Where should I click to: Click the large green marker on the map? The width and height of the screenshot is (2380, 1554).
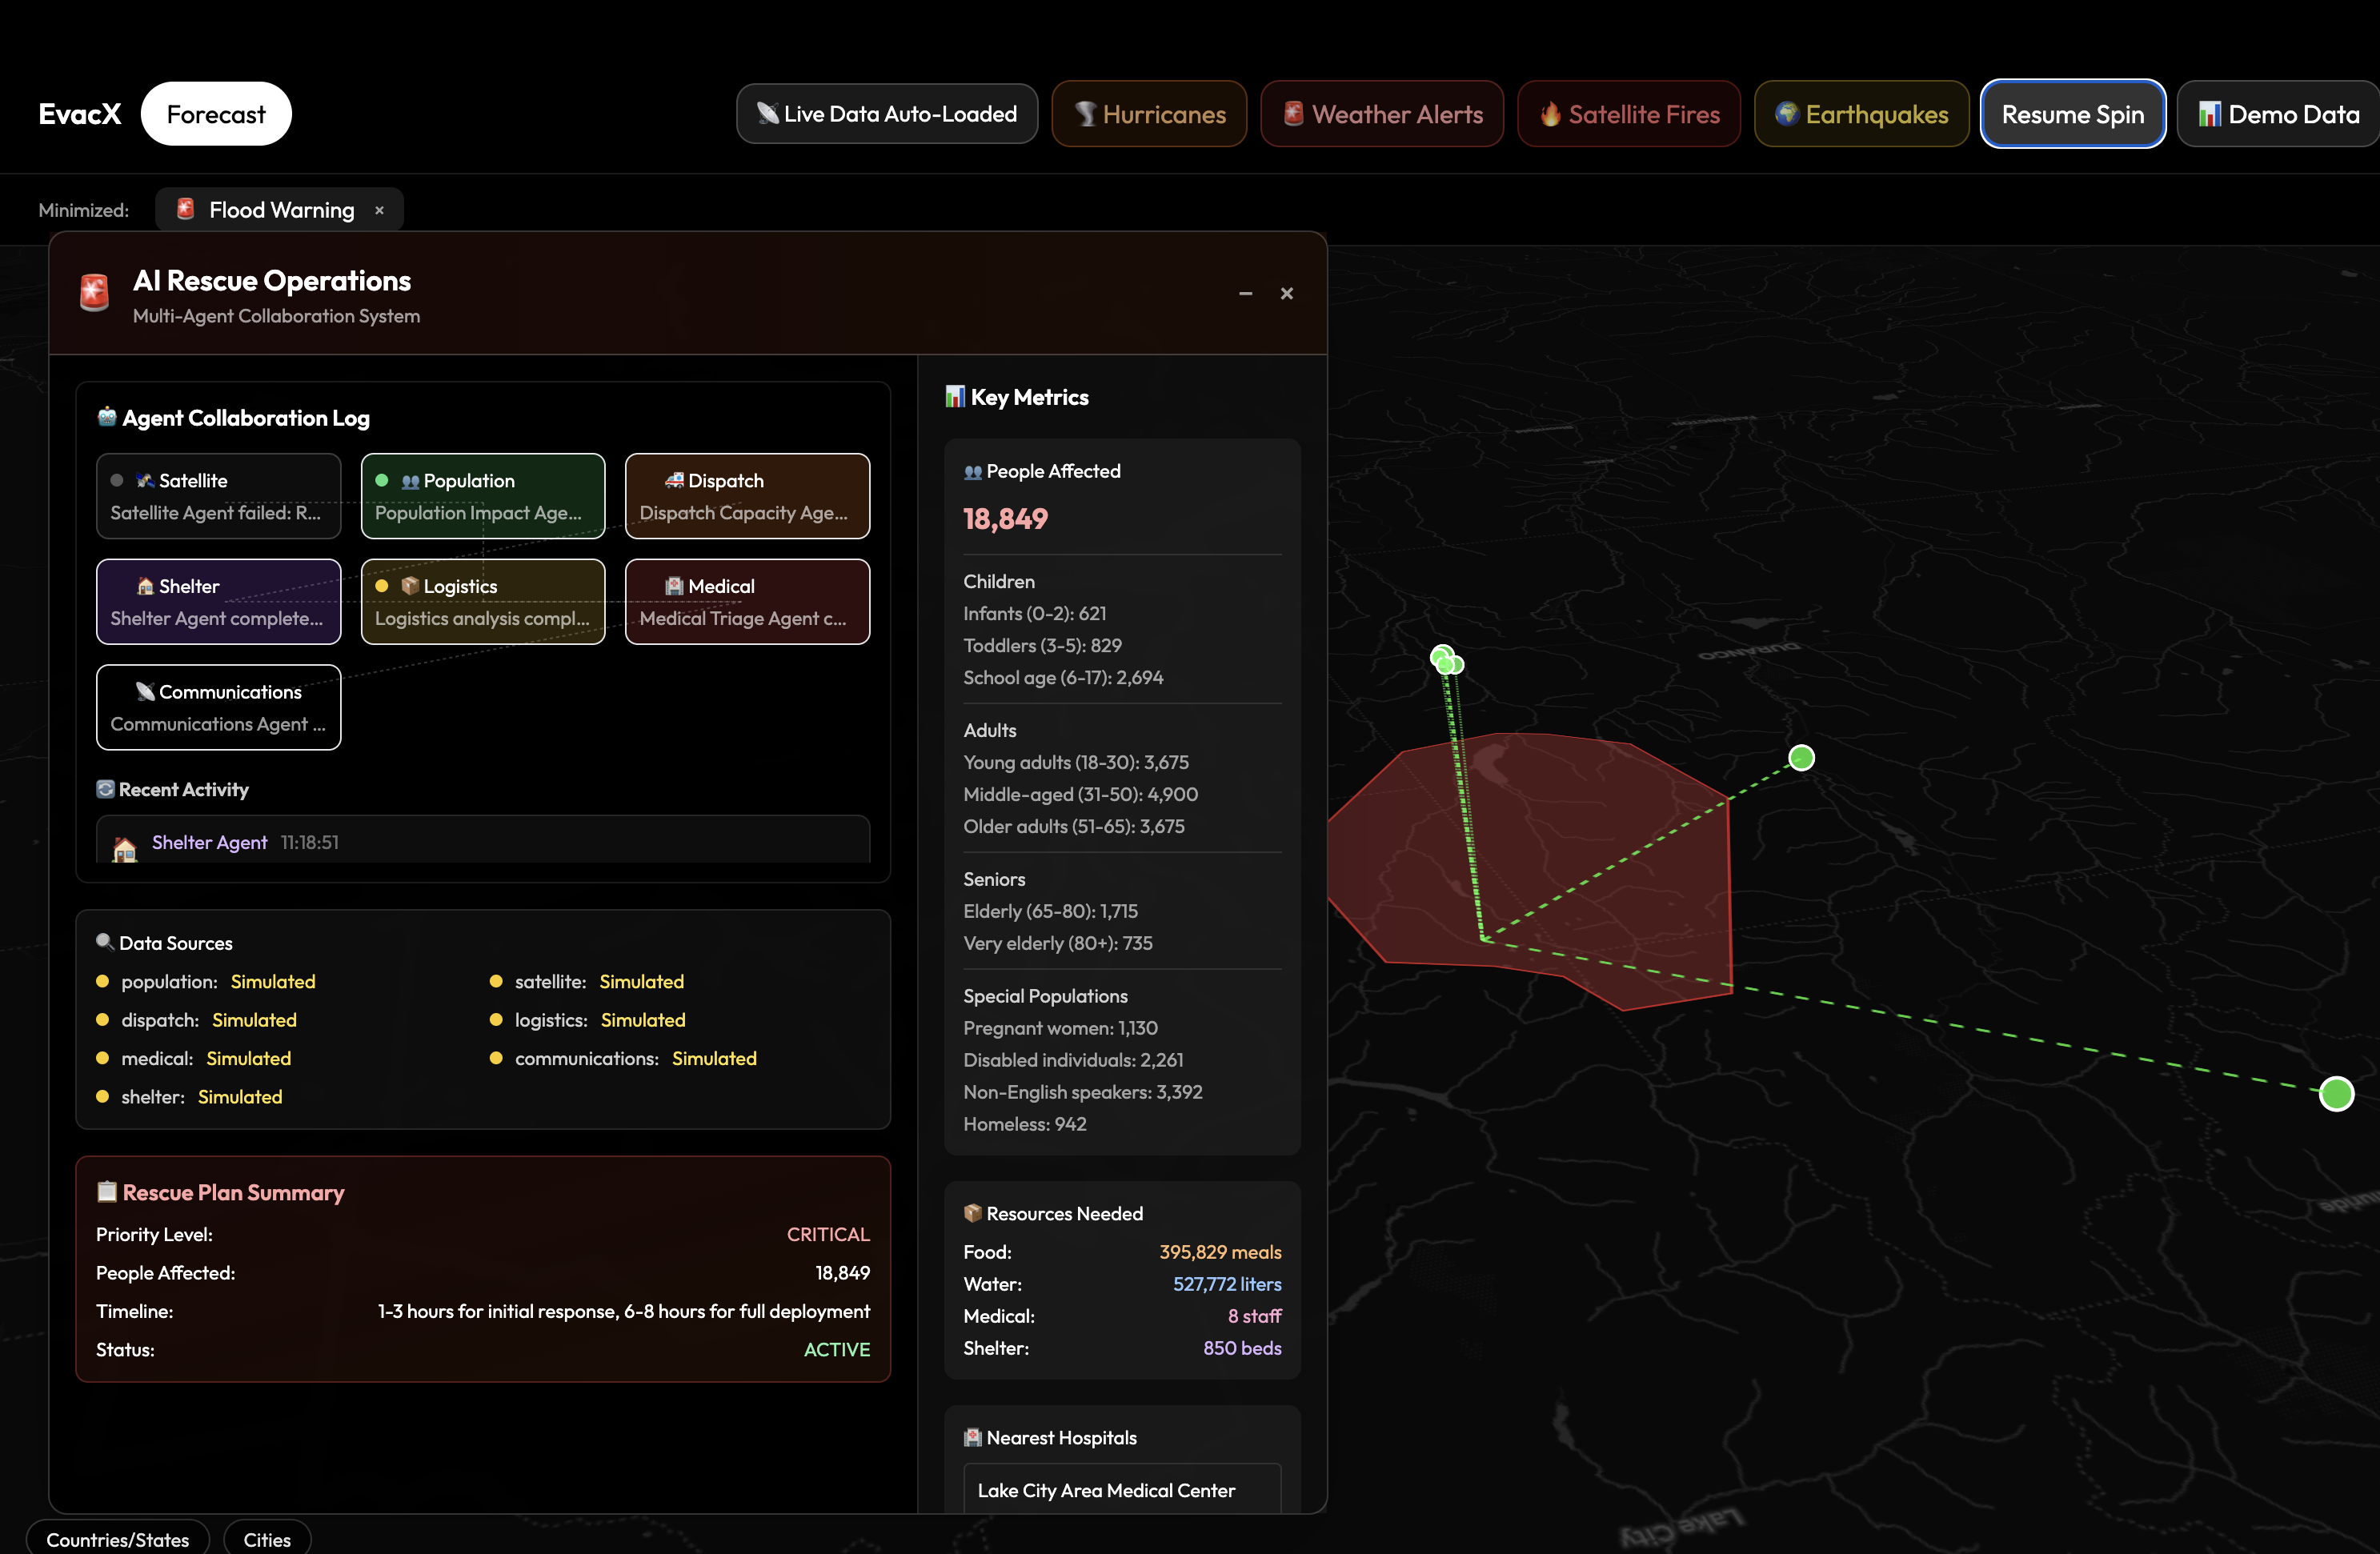(x=2336, y=1094)
